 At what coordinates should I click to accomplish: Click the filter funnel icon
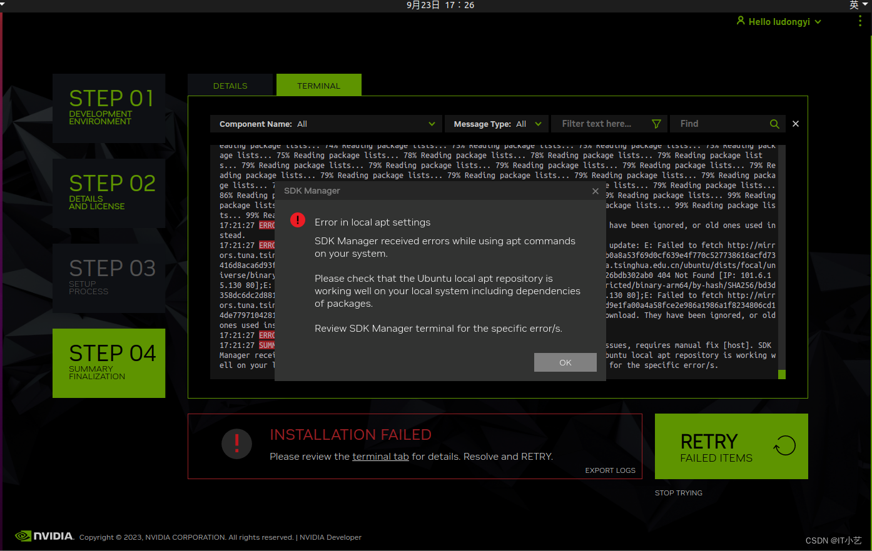pos(656,124)
